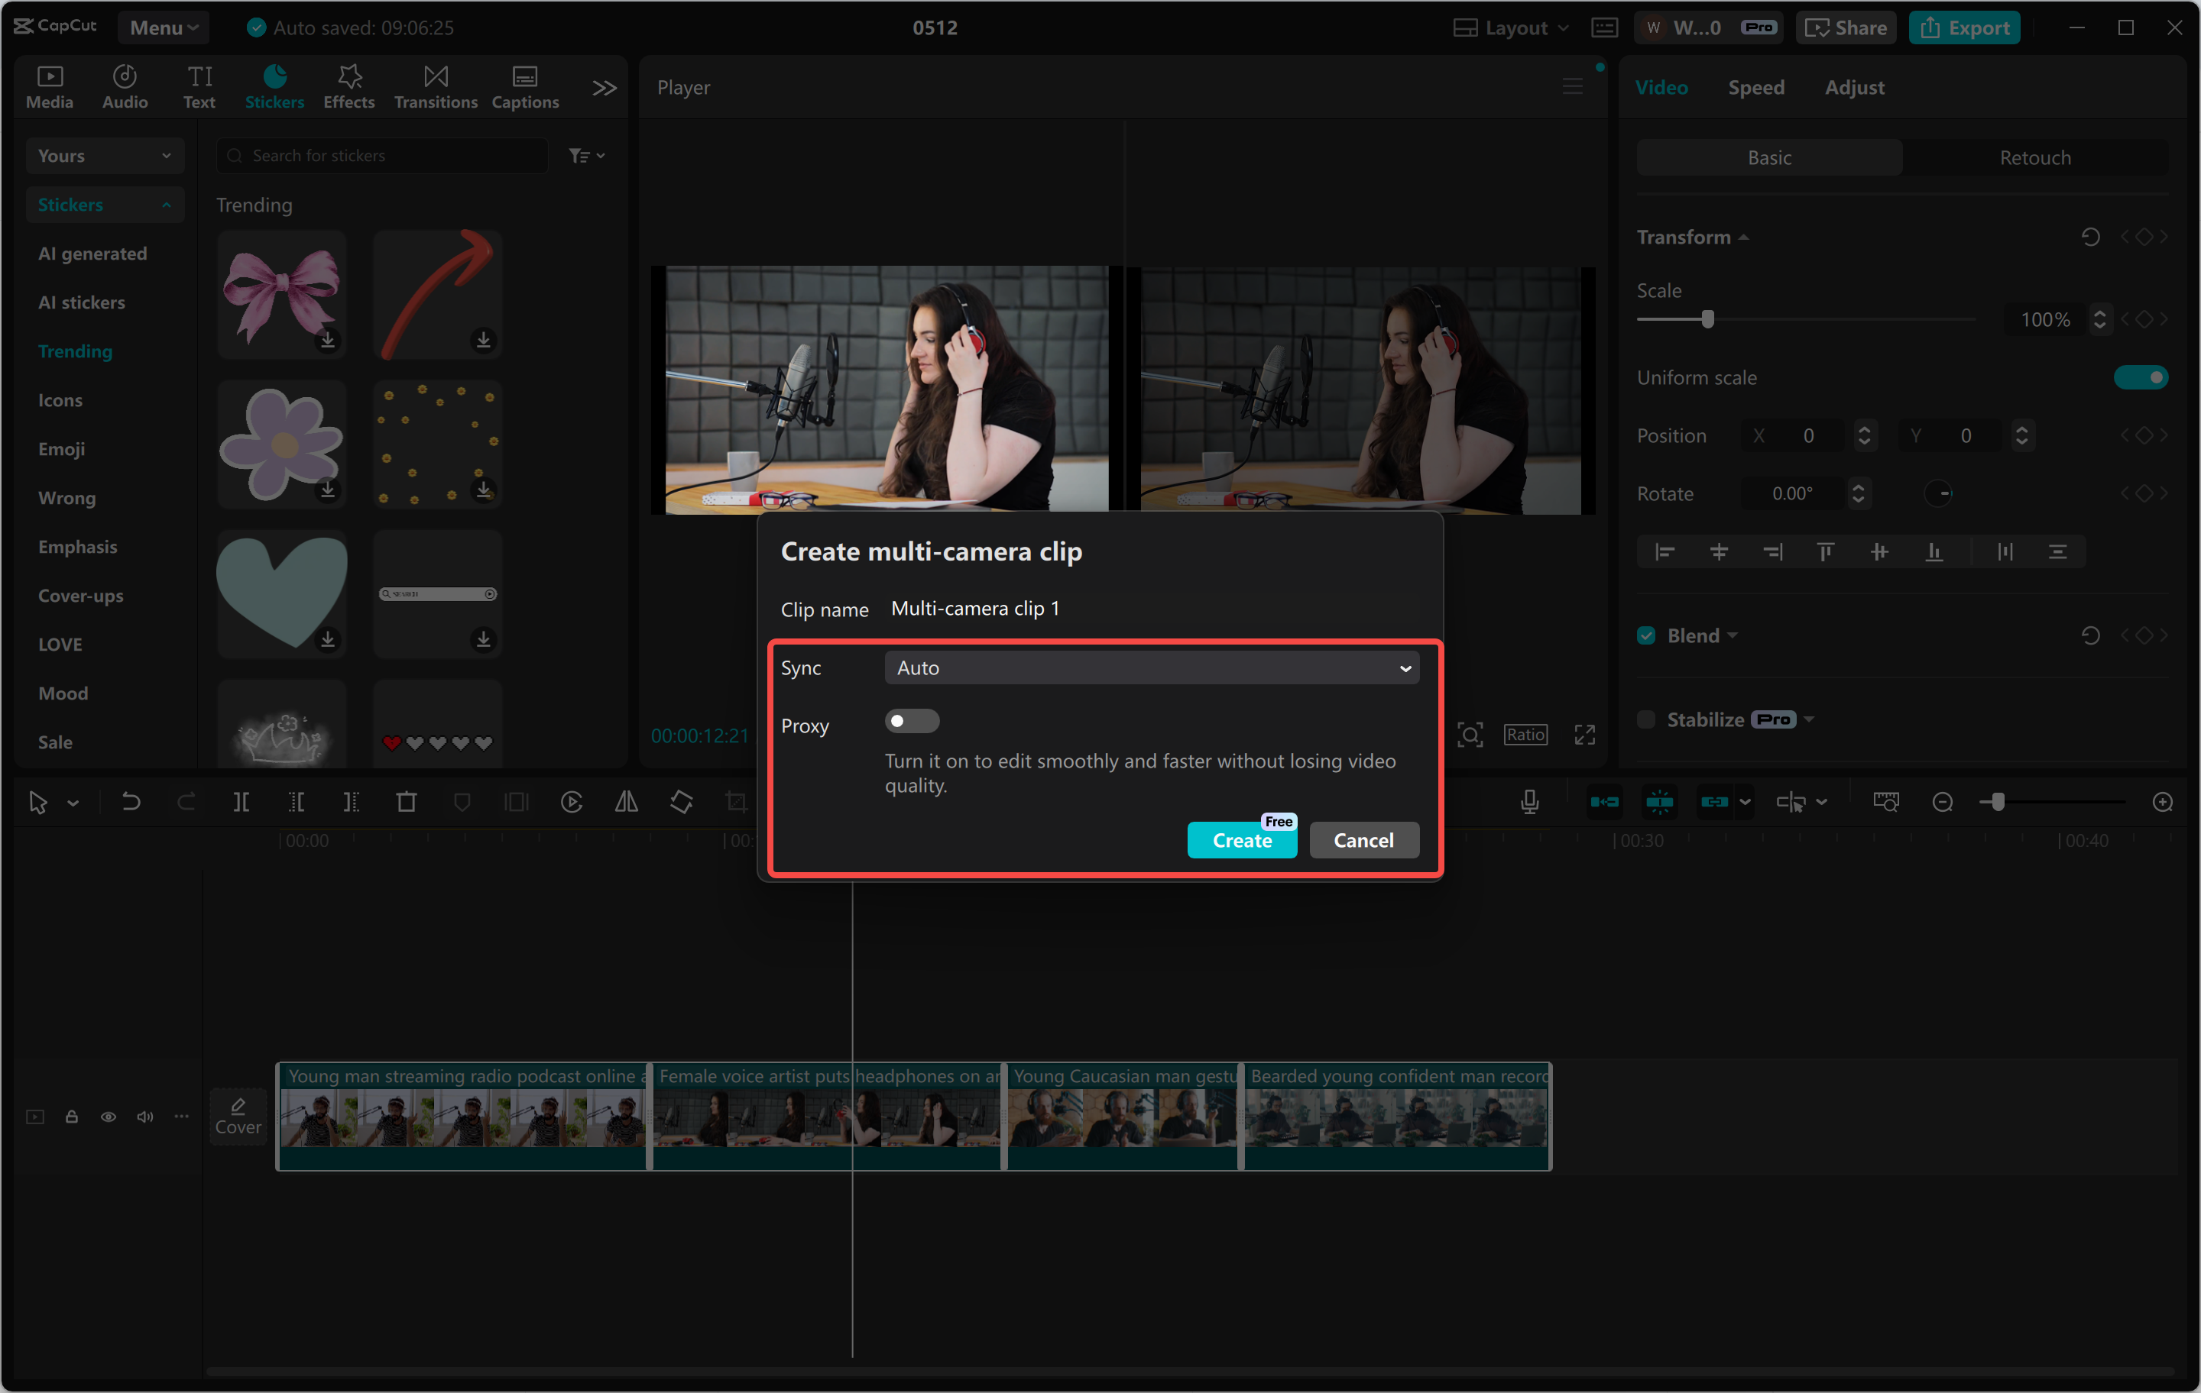Screen dimensions: 2201x1393
Task: Open the Media panel
Action: [50, 87]
